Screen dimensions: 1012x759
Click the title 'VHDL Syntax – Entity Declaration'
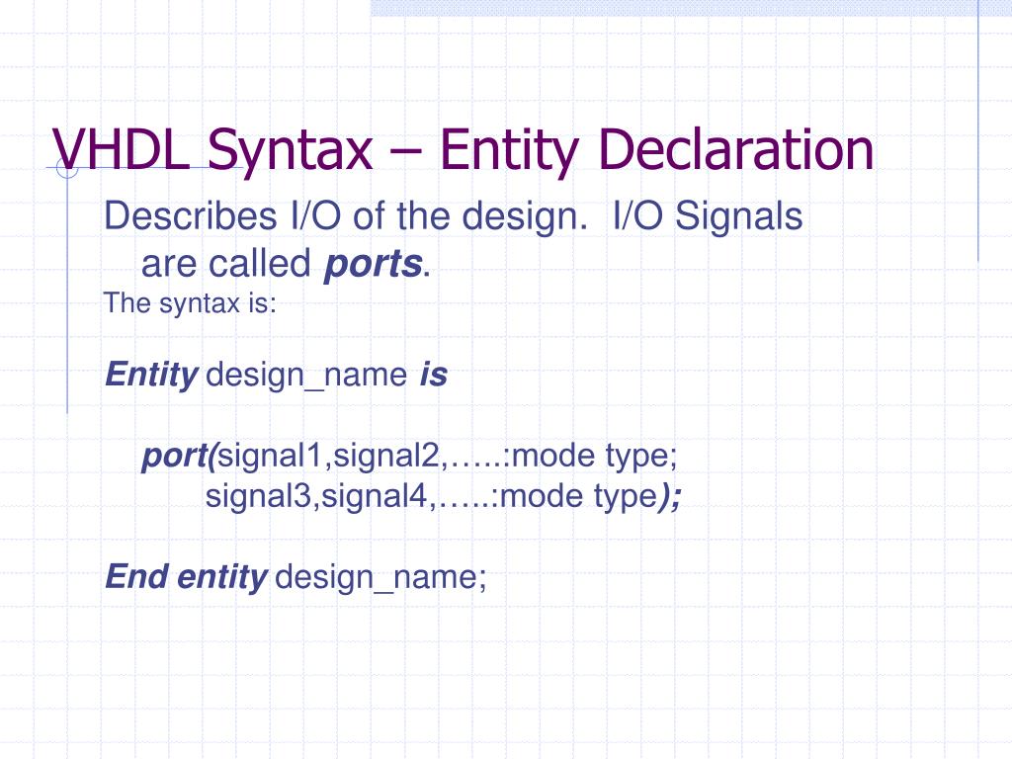coord(463,150)
